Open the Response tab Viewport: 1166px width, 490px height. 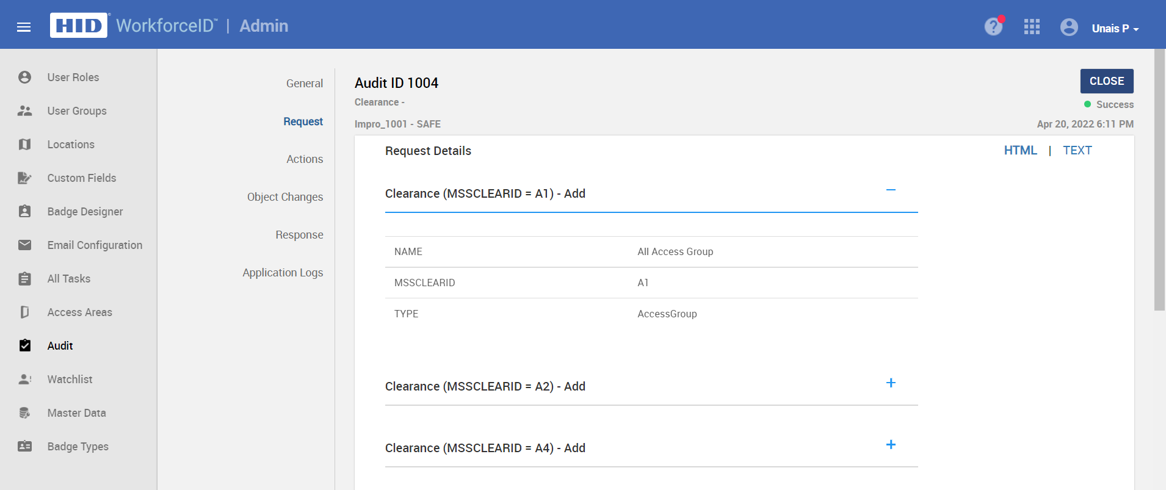click(299, 235)
